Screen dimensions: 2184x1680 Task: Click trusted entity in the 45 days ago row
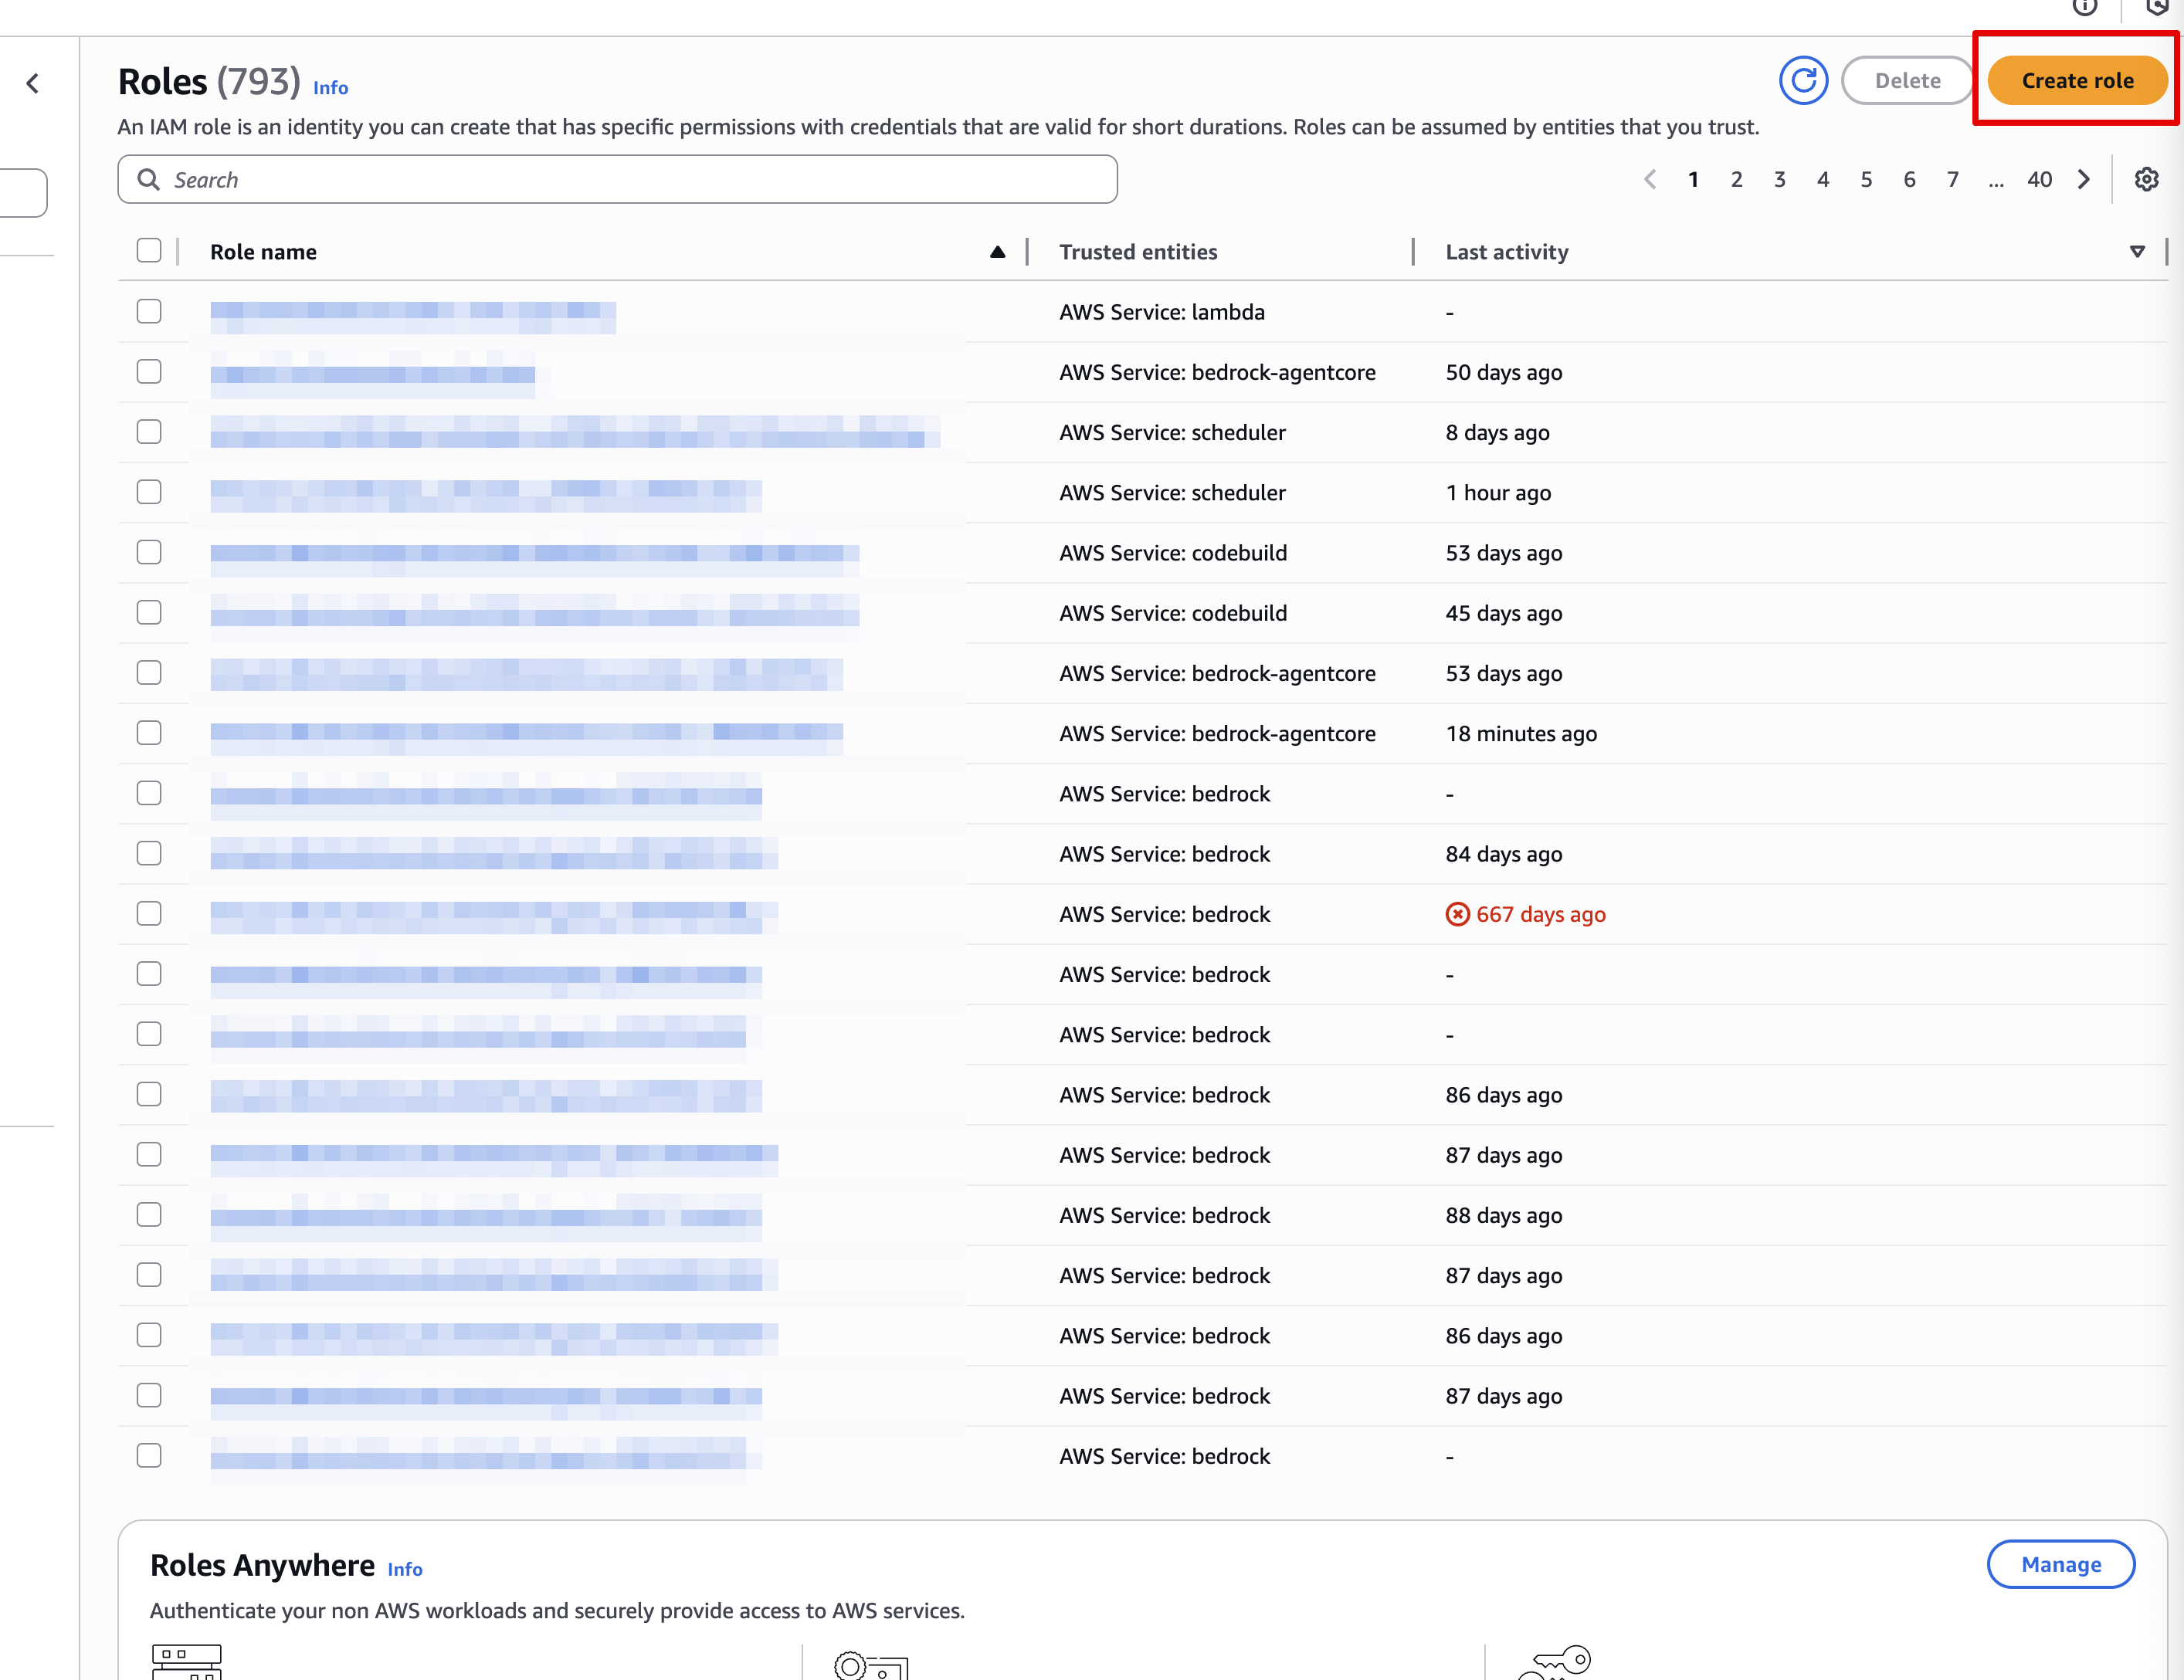click(x=1173, y=613)
